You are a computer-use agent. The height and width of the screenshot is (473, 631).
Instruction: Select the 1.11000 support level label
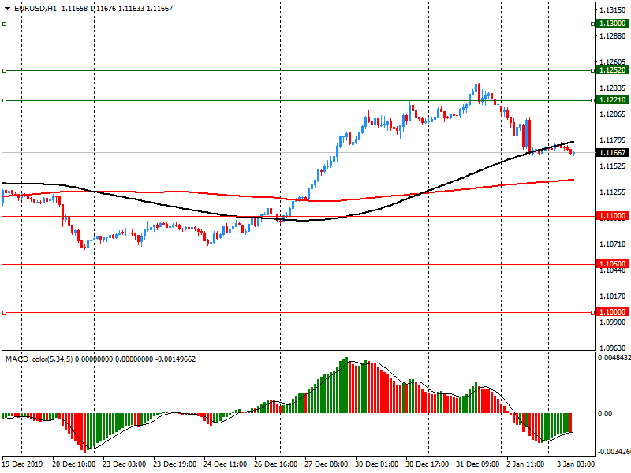click(x=612, y=216)
